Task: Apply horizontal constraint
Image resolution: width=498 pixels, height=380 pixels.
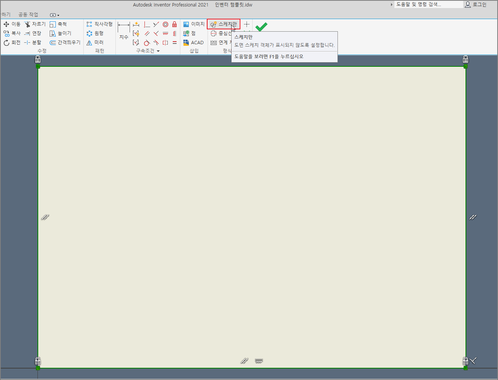Action: click(x=165, y=33)
